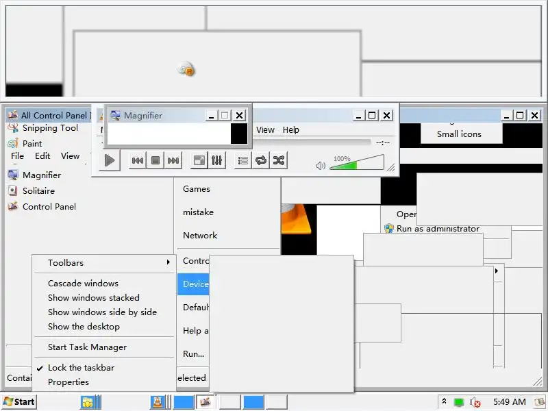This screenshot has width=548, height=411.
Task: Click the green network tray icon
Action: 458,402
